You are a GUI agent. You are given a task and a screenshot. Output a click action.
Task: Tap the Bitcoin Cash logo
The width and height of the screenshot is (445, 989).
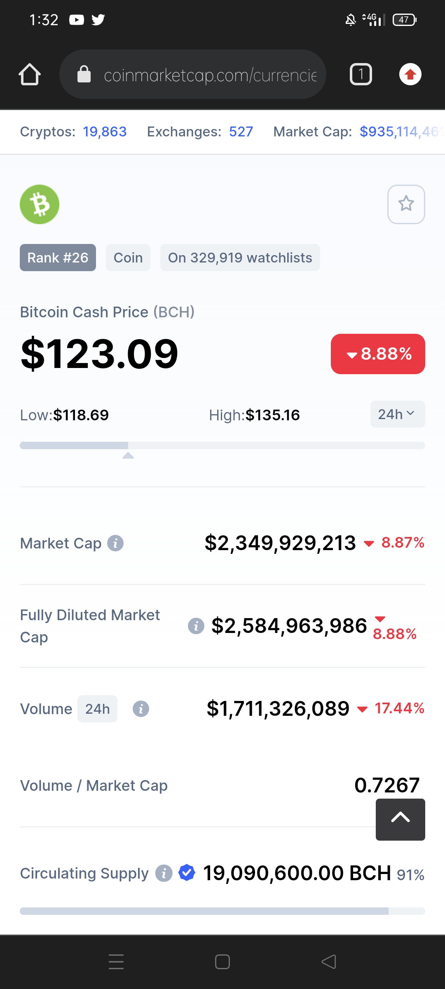click(x=40, y=204)
